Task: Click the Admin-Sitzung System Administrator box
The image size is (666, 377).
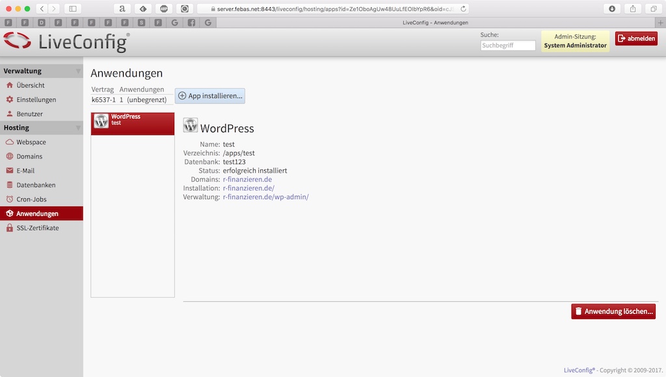Action: [x=575, y=41]
